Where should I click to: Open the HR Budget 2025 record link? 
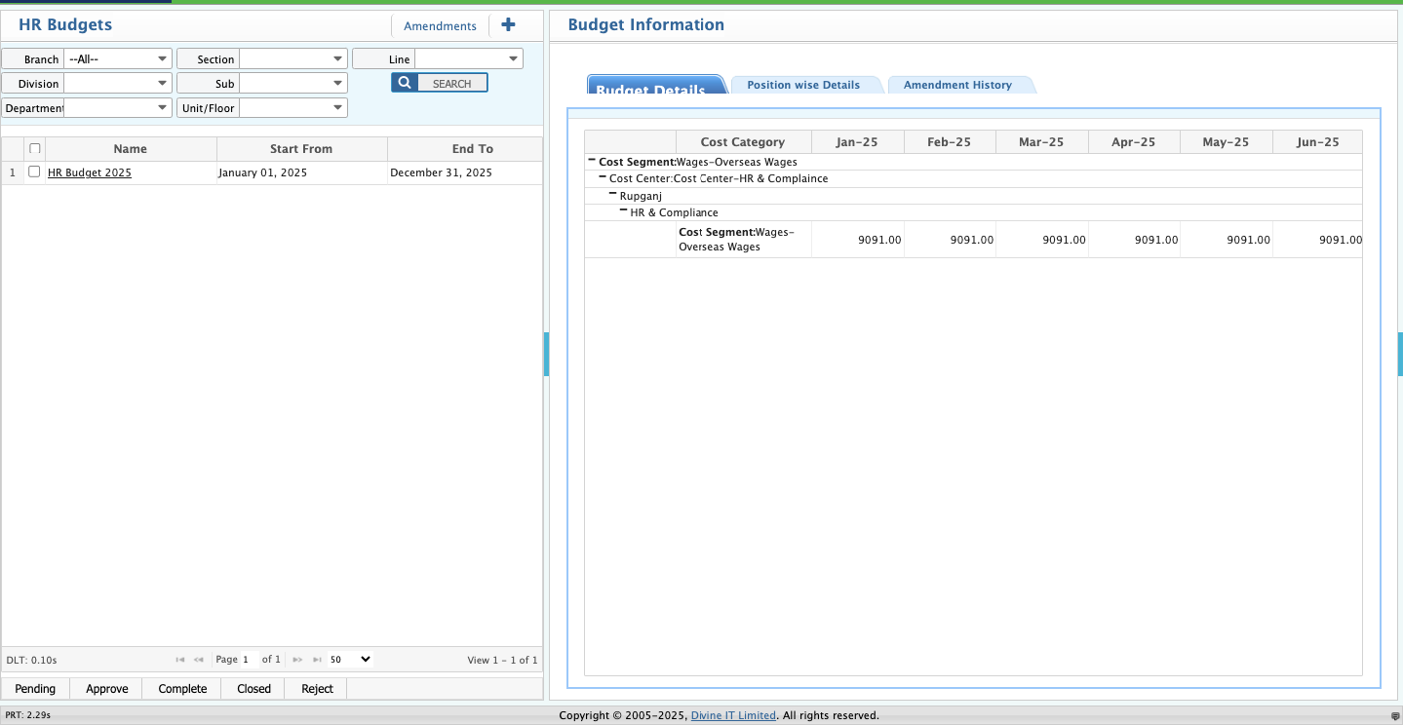pyautogui.click(x=89, y=172)
